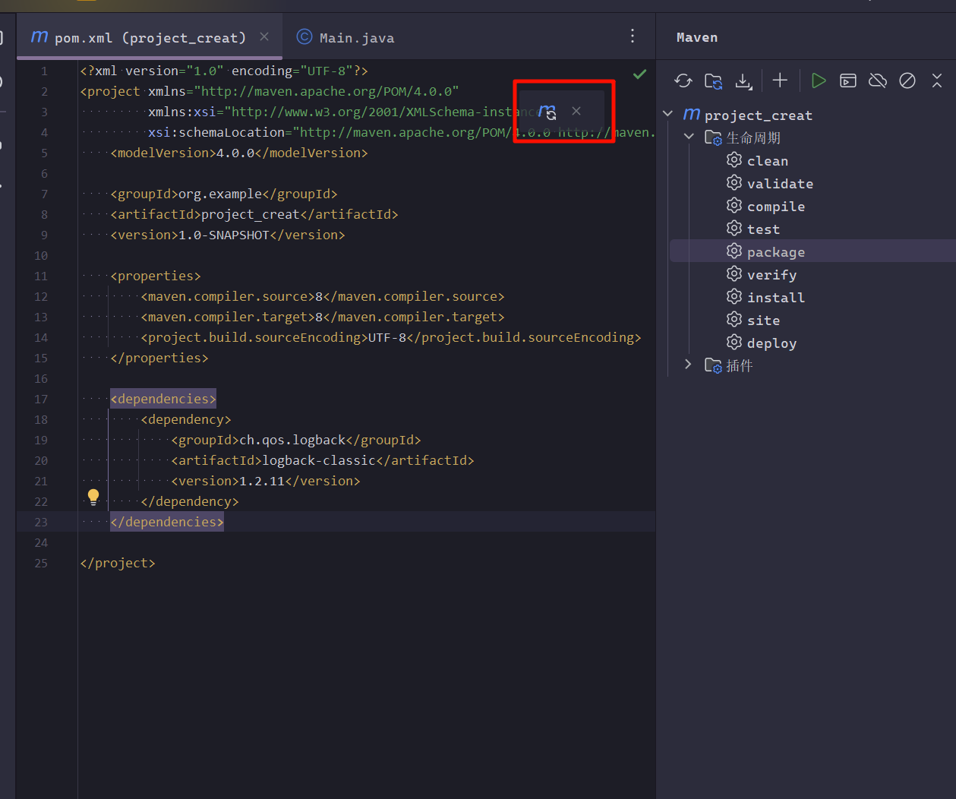Screen dimensions: 956x799
Task: Select the install lifecycle goal
Action: [x=775, y=298]
